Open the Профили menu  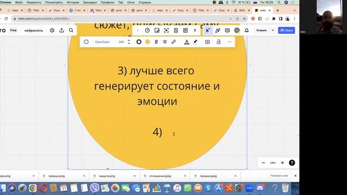point(107,2)
